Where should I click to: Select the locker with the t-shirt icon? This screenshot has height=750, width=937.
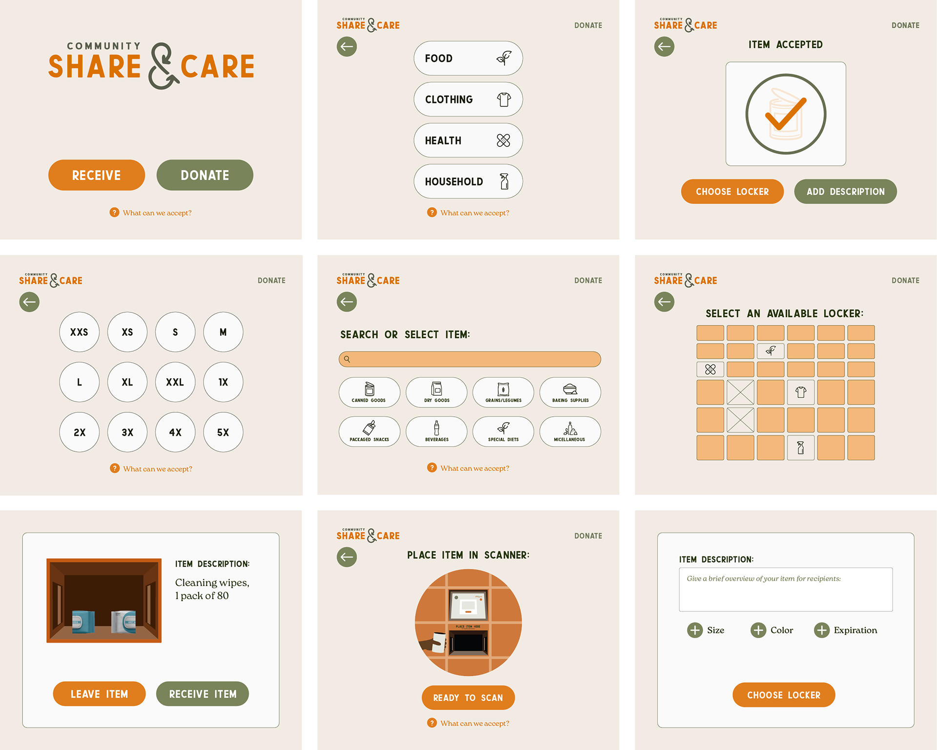point(801,392)
